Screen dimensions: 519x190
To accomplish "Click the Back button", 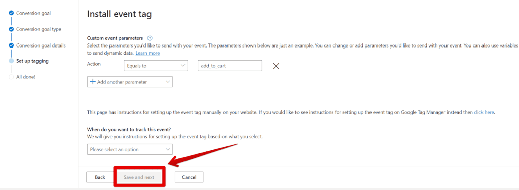I will (x=100, y=177).
